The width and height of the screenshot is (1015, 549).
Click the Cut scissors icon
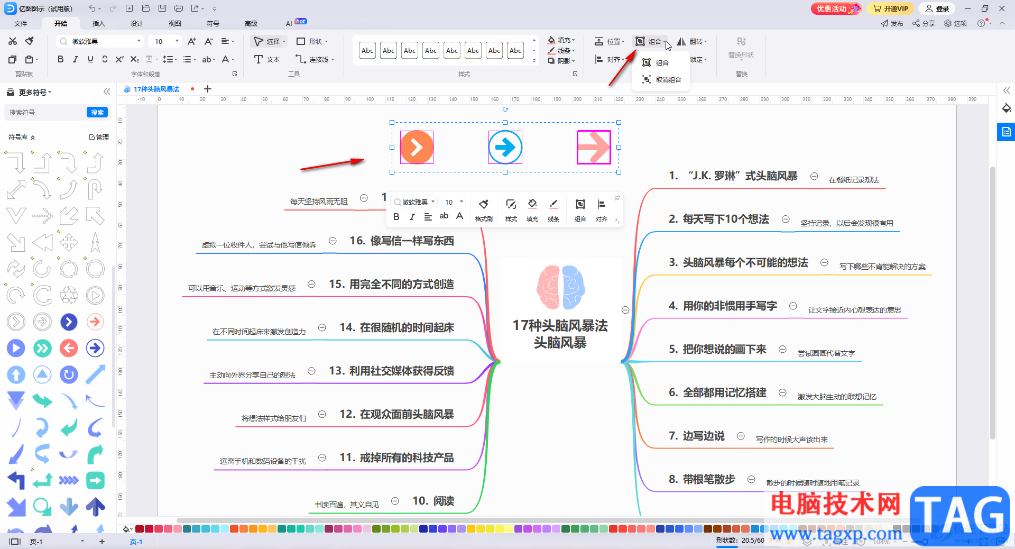click(x=13, y=41)
